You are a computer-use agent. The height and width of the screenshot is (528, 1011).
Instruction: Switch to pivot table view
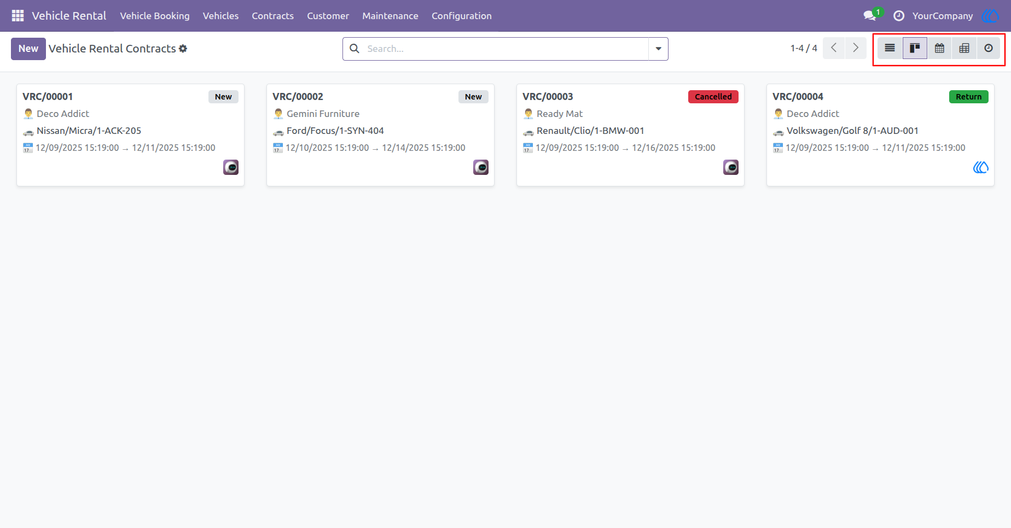point(964,48)
